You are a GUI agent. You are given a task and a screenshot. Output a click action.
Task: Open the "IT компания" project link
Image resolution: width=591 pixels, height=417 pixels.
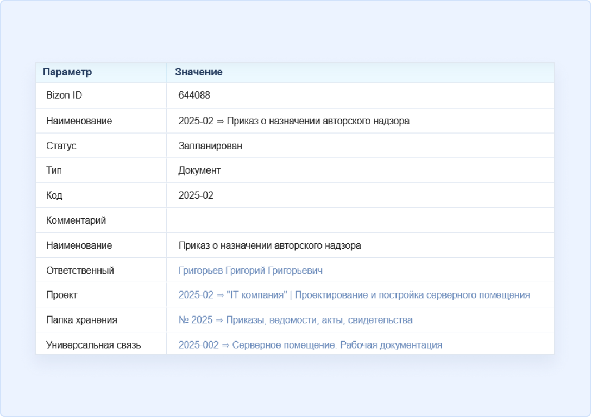(x=354, y=295)
